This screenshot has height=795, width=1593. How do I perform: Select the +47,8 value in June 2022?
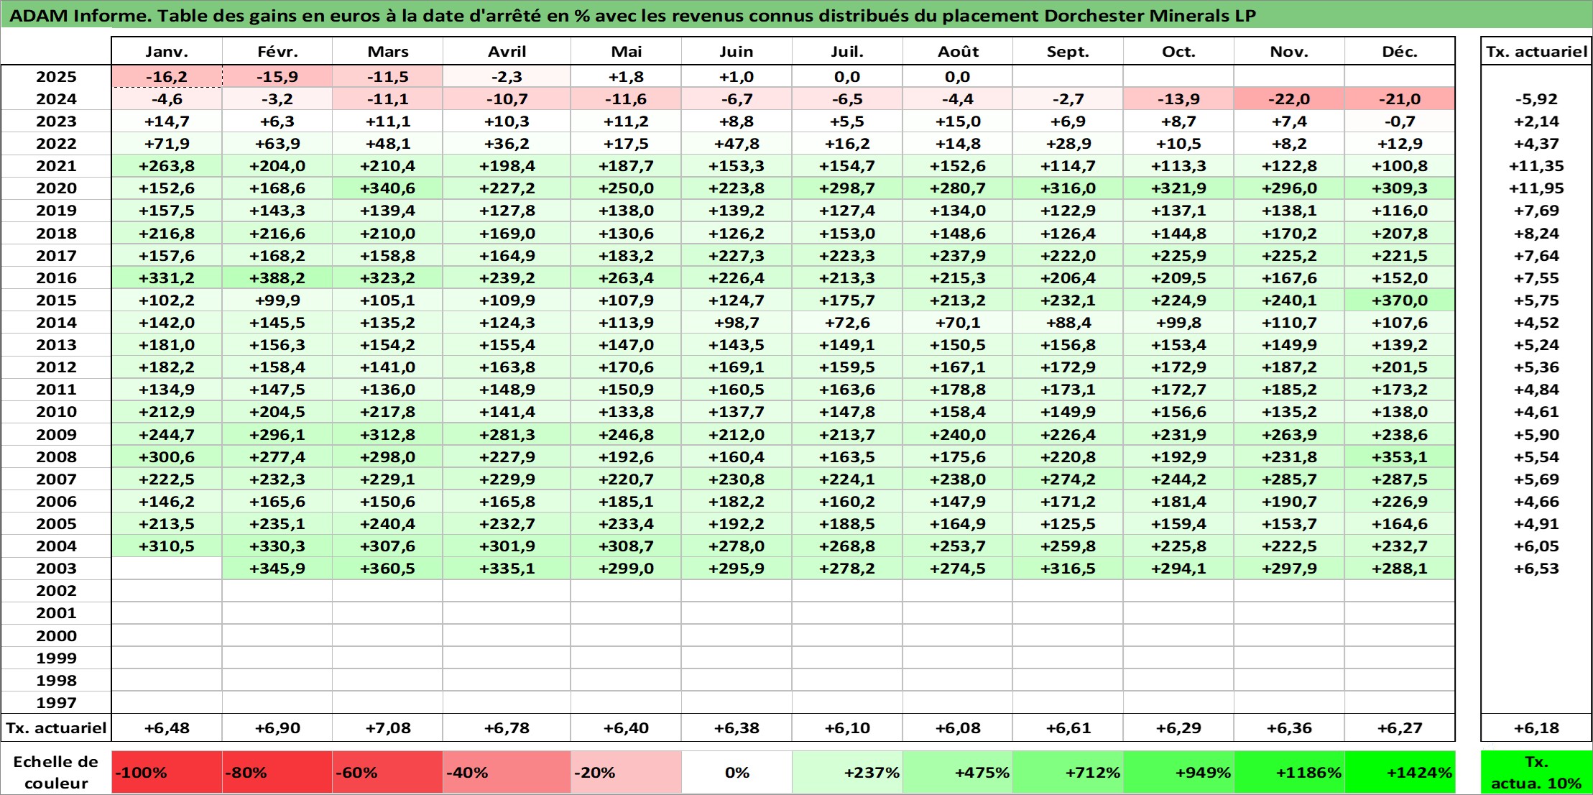[737, 144]
